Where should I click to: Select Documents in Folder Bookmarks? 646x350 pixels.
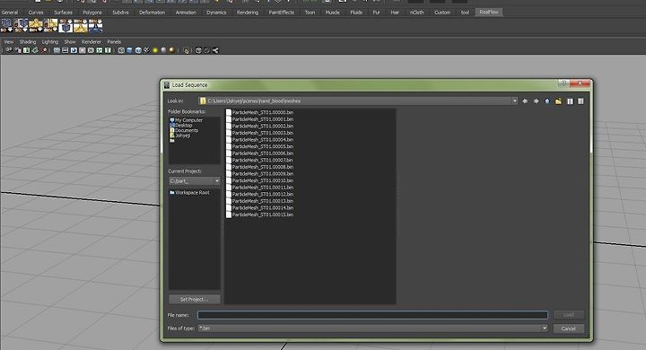point(184,130)
